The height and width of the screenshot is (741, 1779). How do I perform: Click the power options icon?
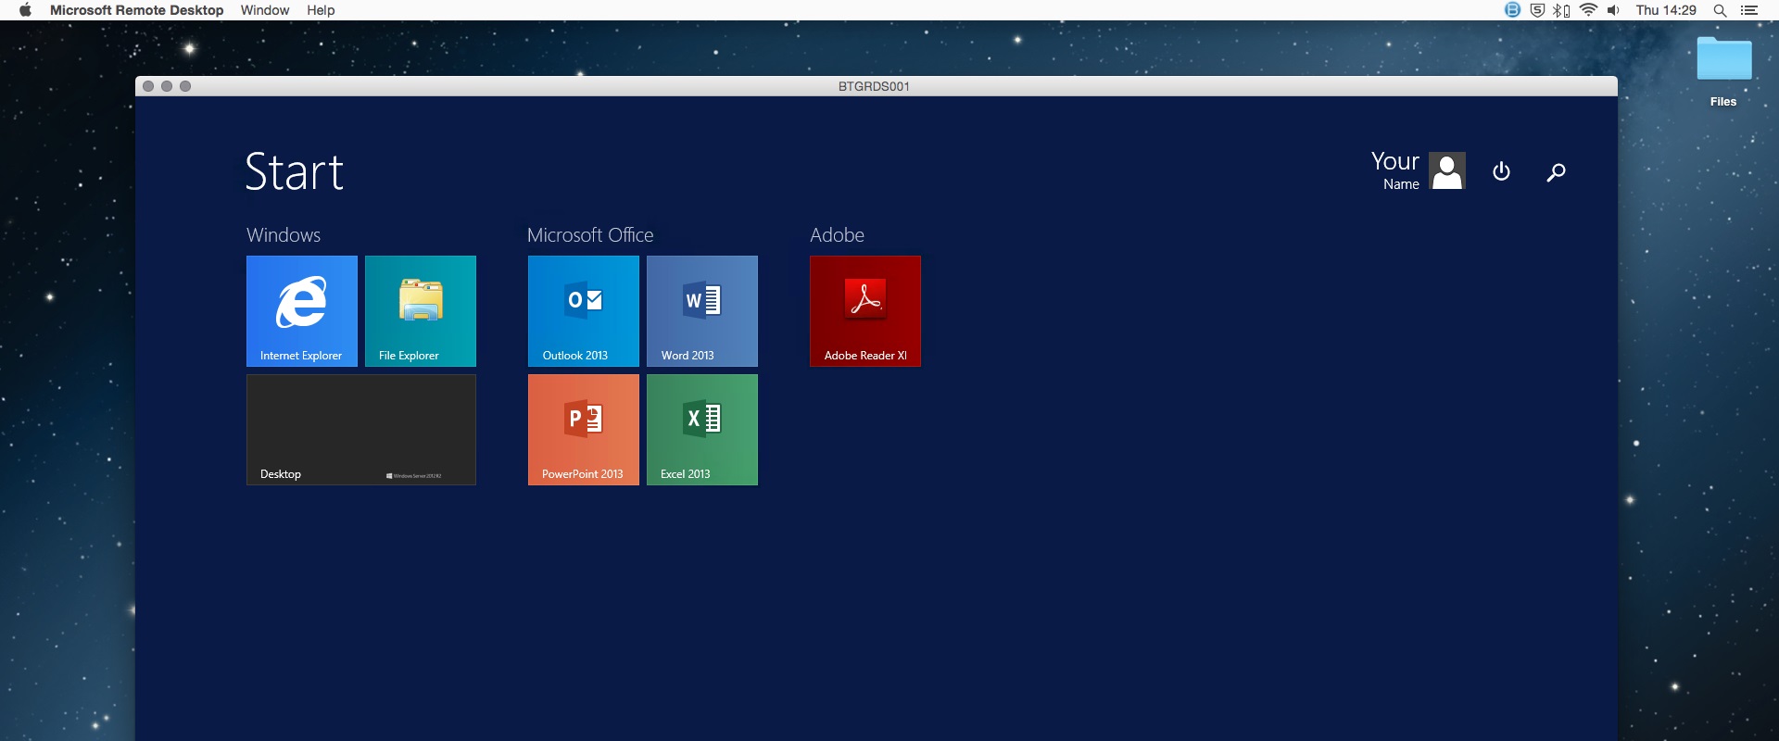pyautogui.click(x=1502, y=171)
